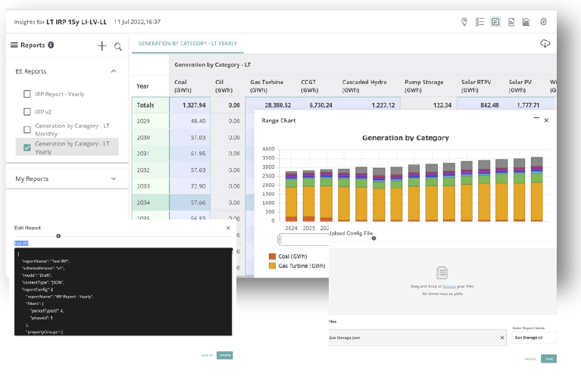This screenshot has height=380, width=581.
Task: Minimize the Range Chart panel
Action: (x=536, y=119)
